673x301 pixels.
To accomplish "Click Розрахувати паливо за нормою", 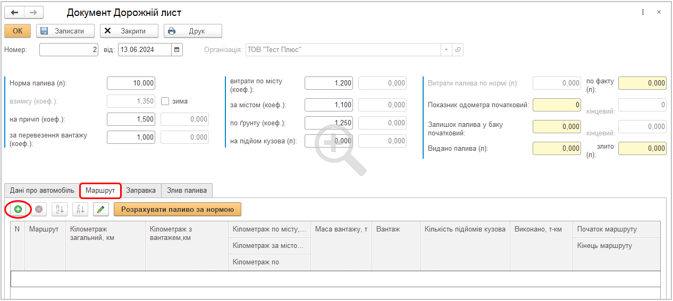I will tap(178, 209).
